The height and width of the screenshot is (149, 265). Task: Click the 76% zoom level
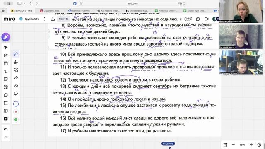[242, 144]
